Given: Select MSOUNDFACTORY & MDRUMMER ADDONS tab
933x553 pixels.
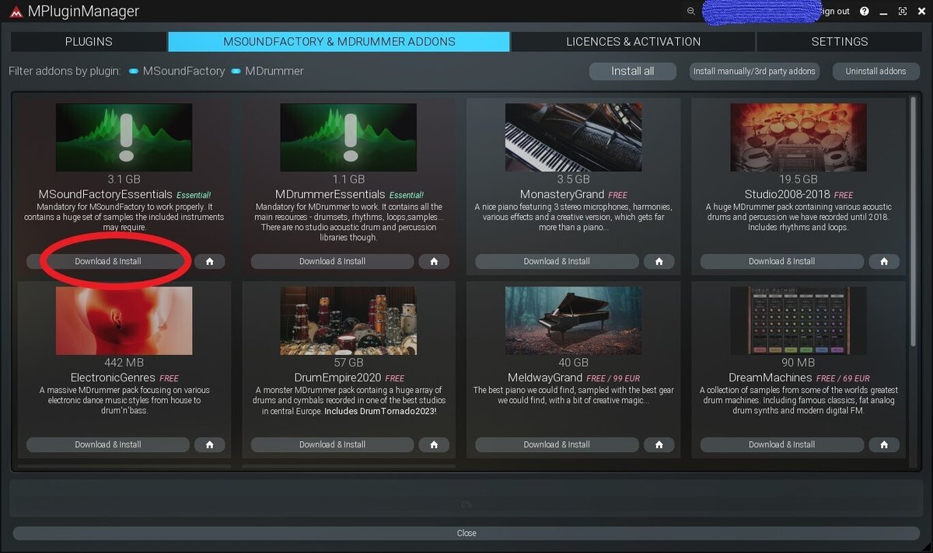Looking at the screenshot, I should click(339, 41).
